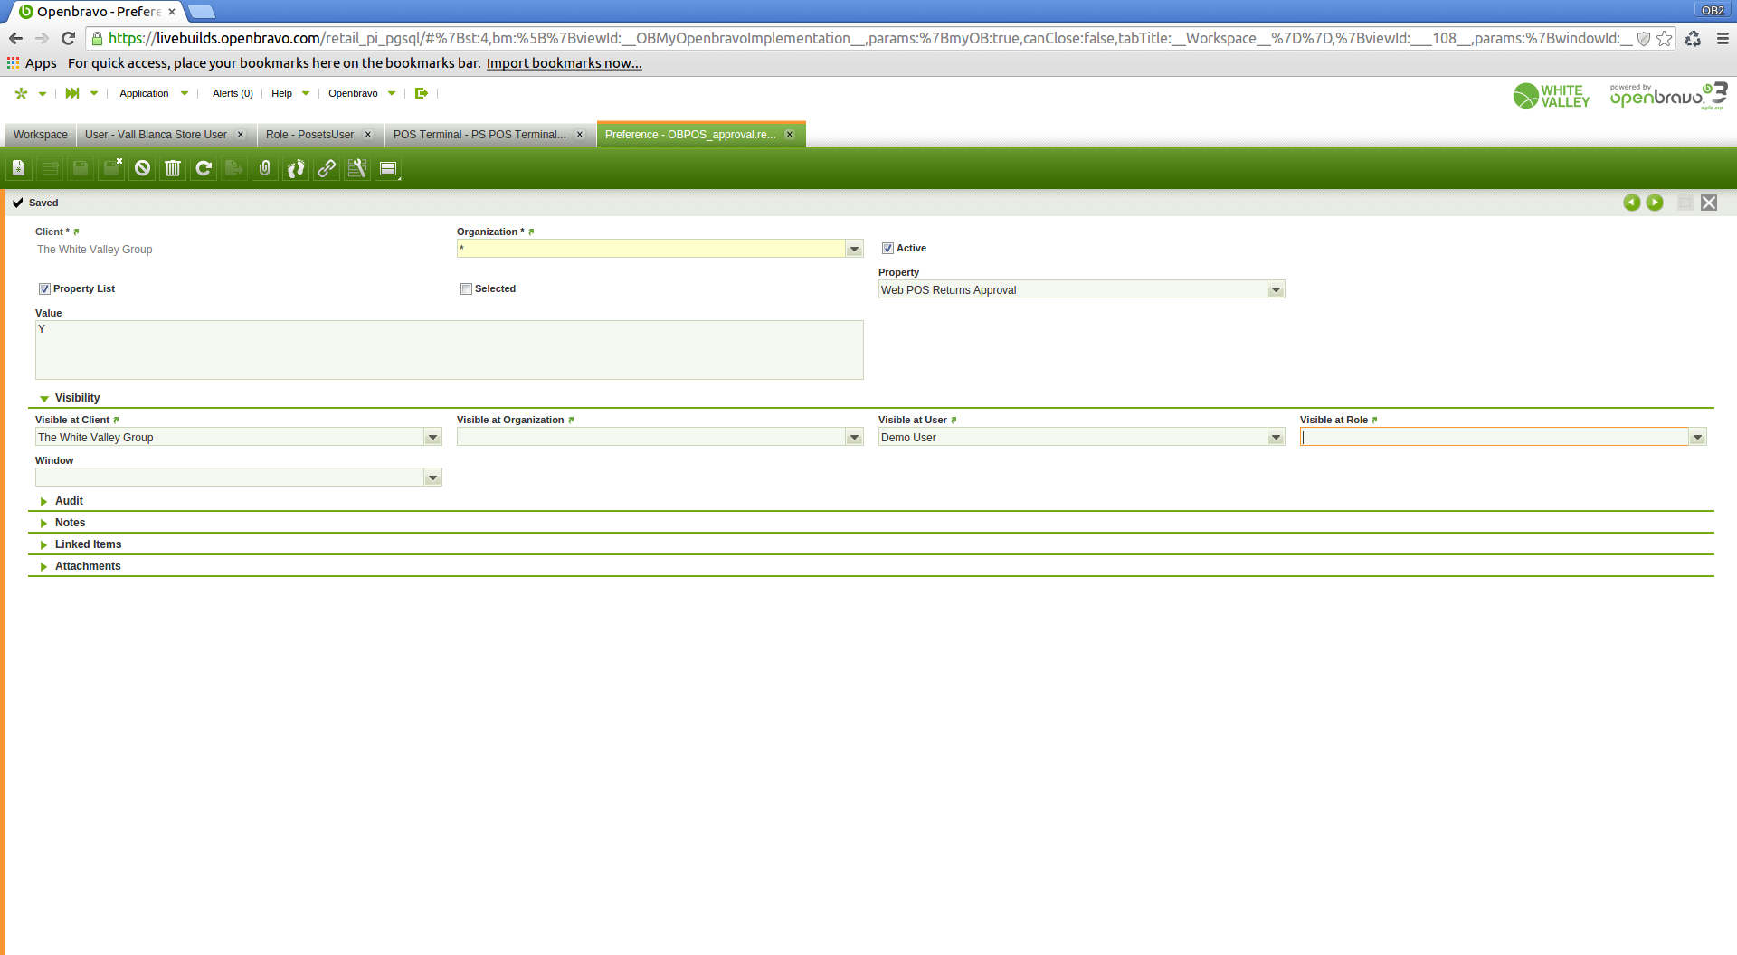Open the Help menu
Image resolution: width=1737 pixels, height=955 pixels.
coord(290,93)
